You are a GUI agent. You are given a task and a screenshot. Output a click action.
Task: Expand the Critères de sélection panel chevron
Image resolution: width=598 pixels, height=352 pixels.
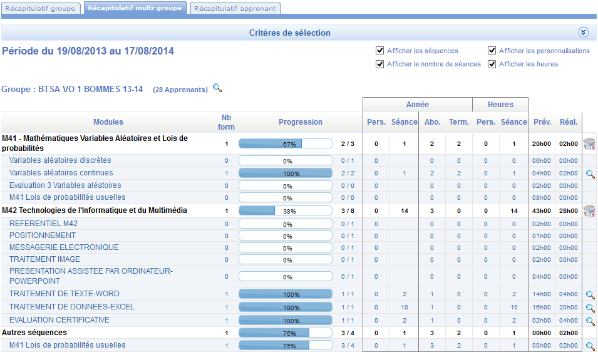click(583, 32)
